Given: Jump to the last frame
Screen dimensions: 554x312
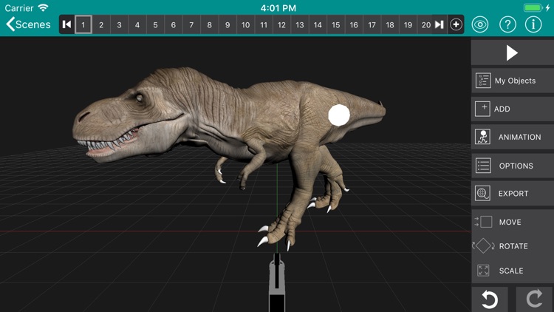Looking at the screenshot, I should pyautogui.click(x=439, y=24).
